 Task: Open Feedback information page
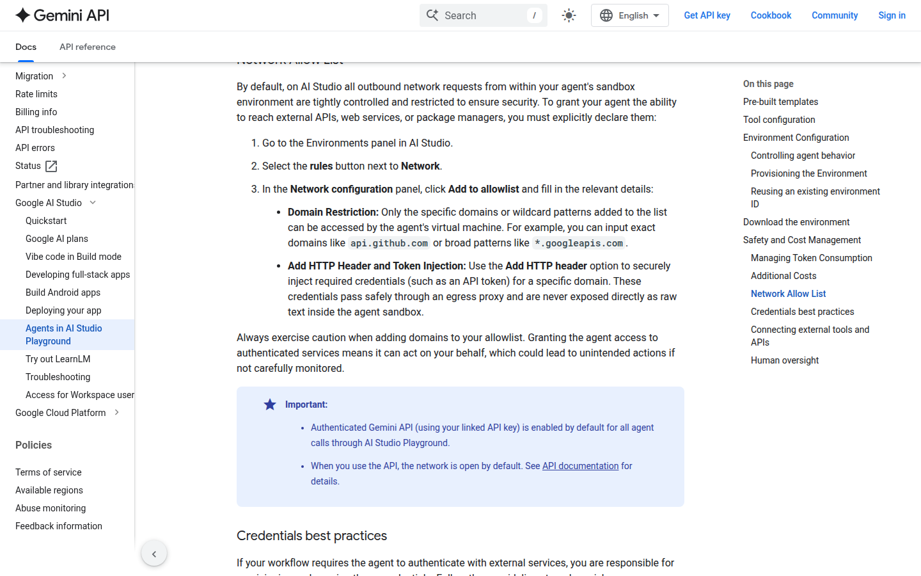pyautogui.click(x=59, y=526)
